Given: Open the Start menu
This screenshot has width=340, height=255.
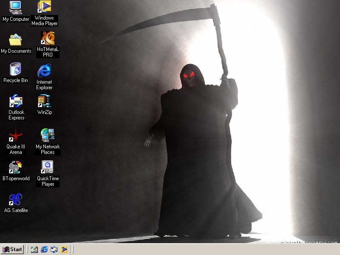Looking at the screenshot, I should (x=12, y=249).
